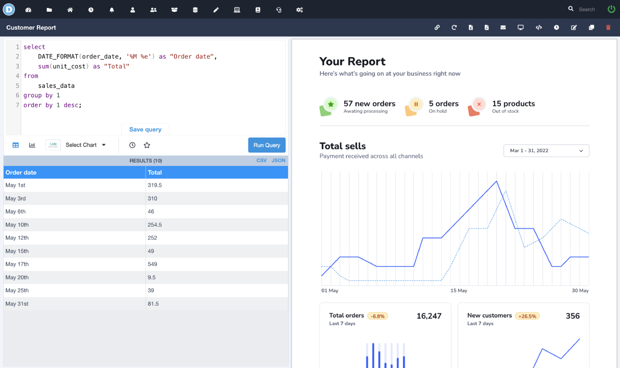Click the Save query tab
Image resolution: width=620 pixels, height=368 pixels.
(x=145, y=129)
